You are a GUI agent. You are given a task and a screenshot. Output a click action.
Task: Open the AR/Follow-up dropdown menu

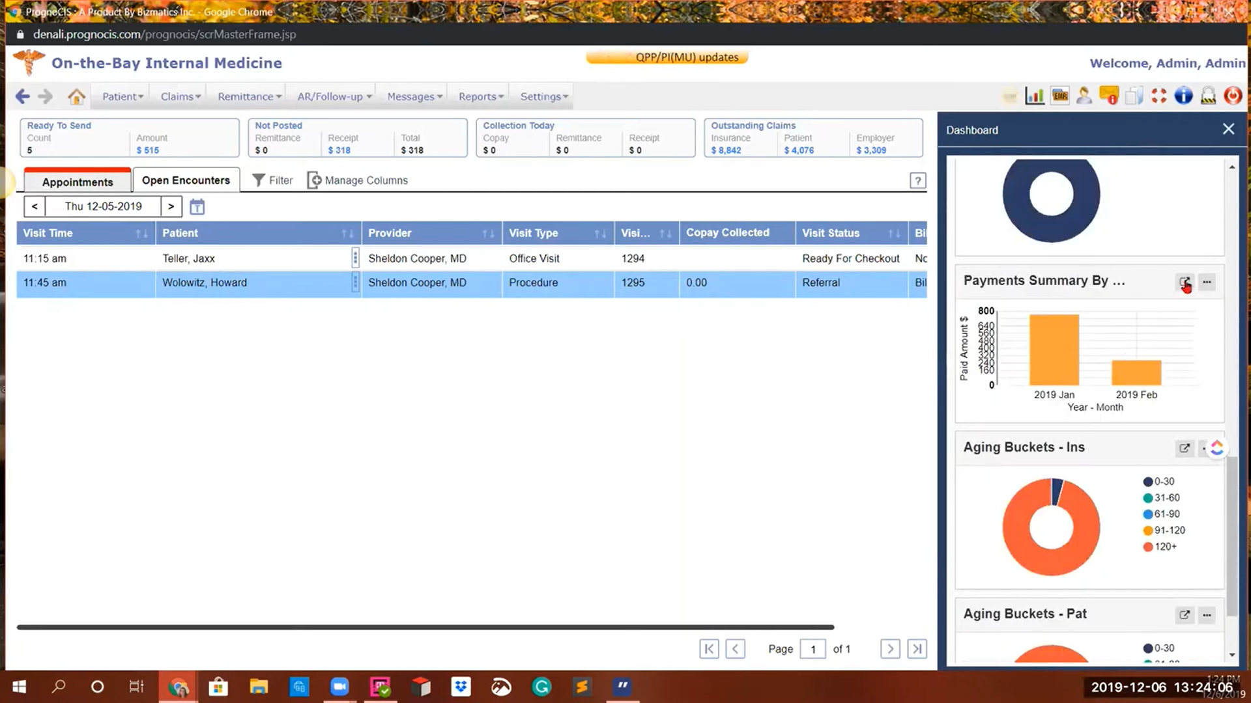tap(334, 96)
